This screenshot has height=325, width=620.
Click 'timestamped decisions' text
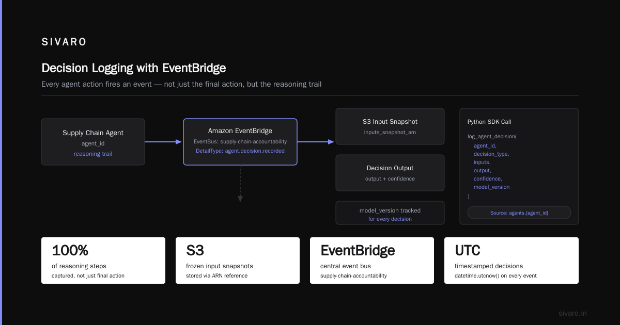click(x=489, y=266)
